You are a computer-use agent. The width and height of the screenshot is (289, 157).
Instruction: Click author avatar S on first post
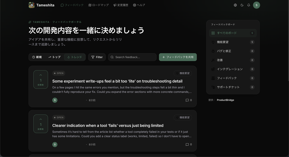tap(55, 100)
